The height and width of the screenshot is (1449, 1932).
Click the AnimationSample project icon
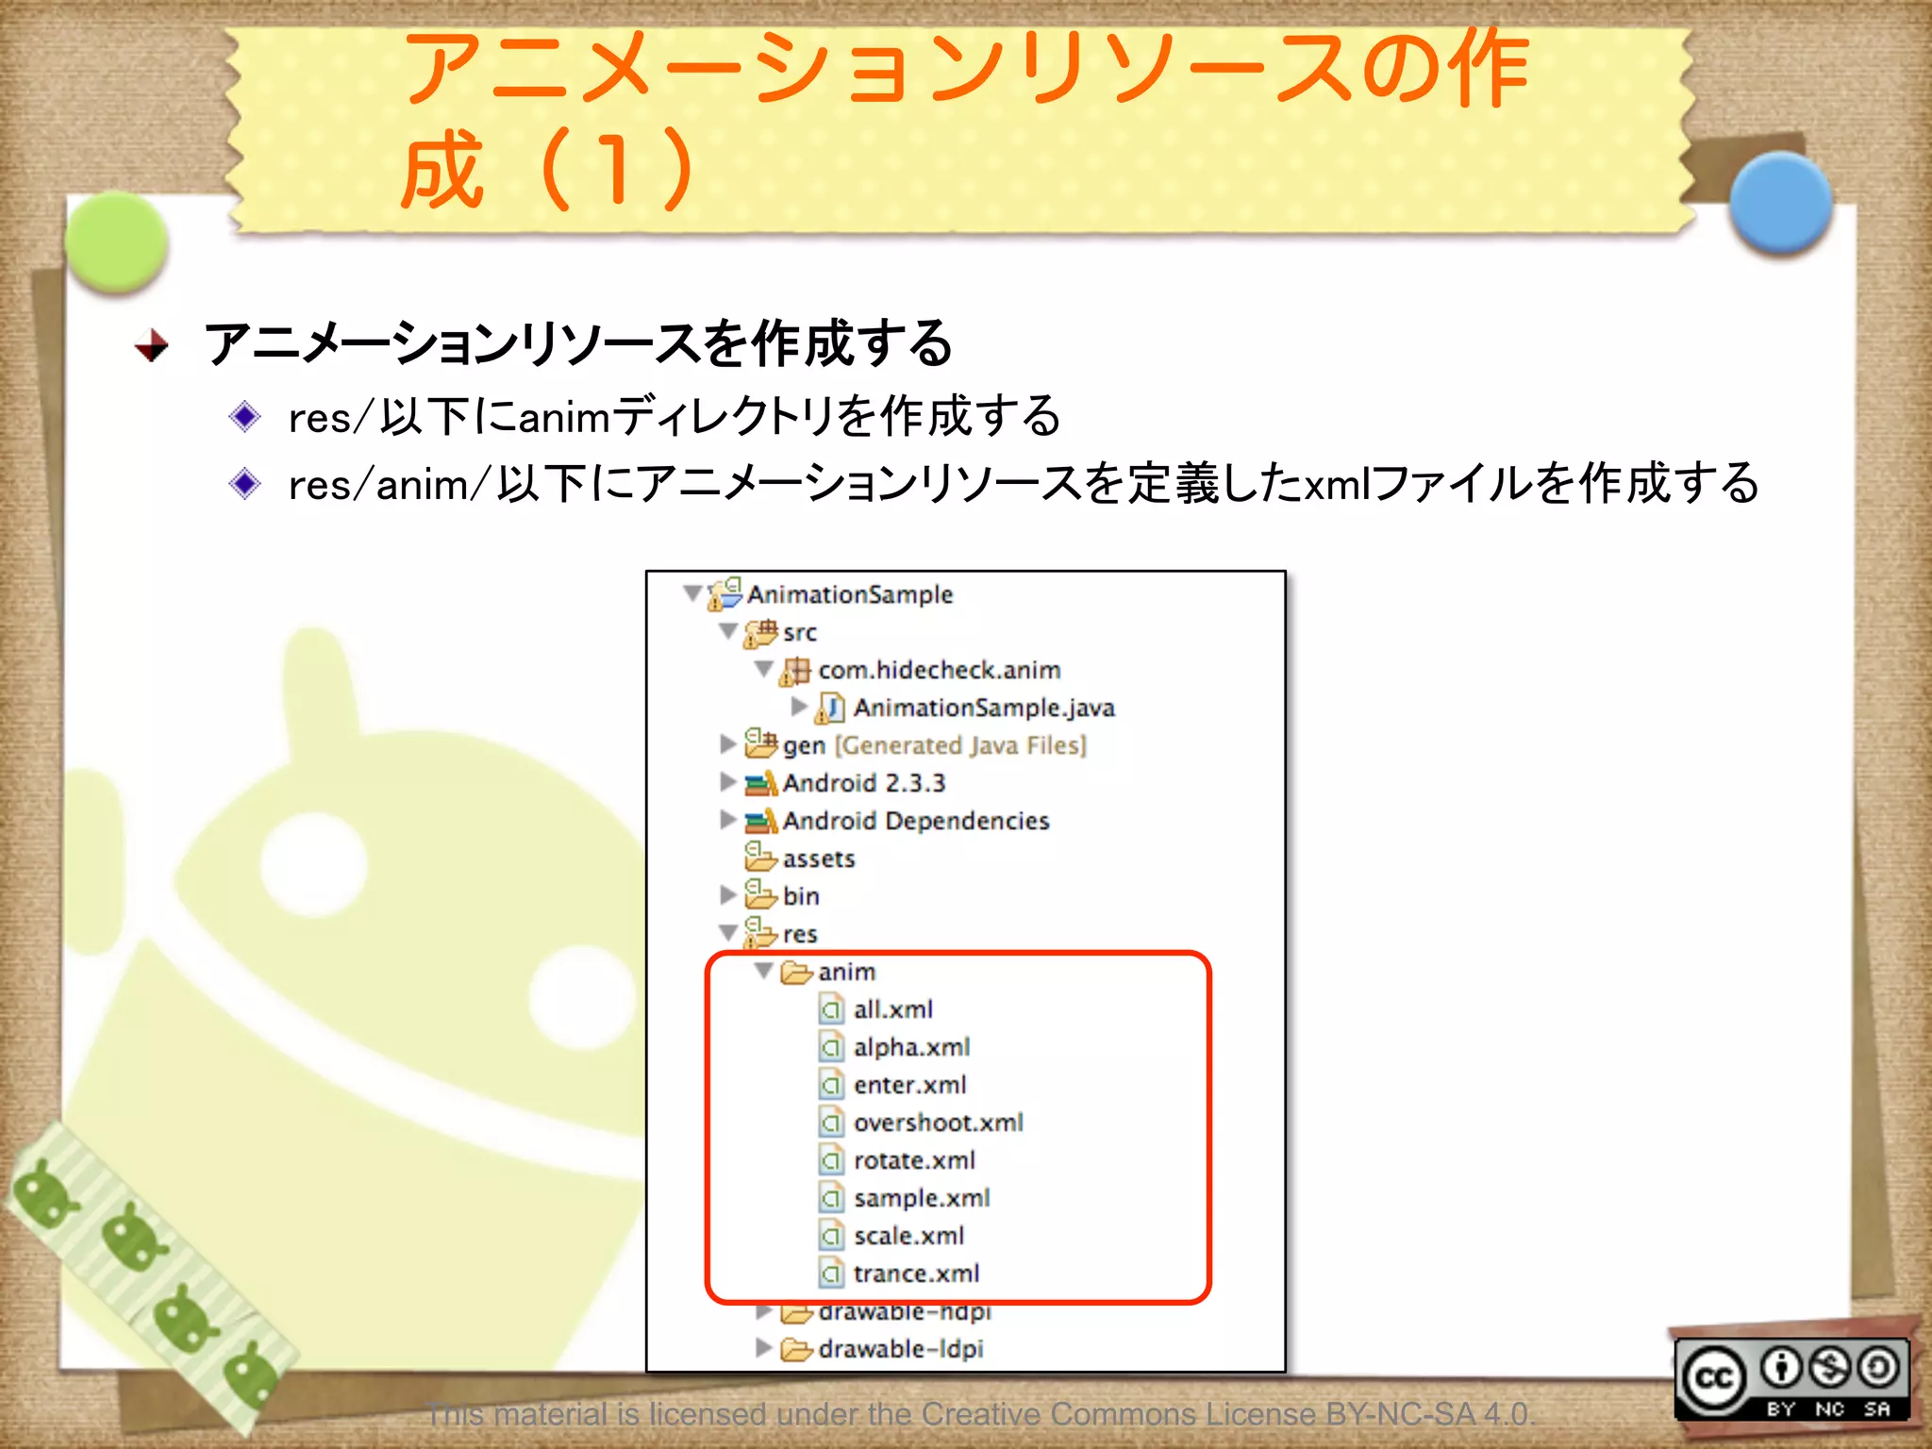coord(725,594)
